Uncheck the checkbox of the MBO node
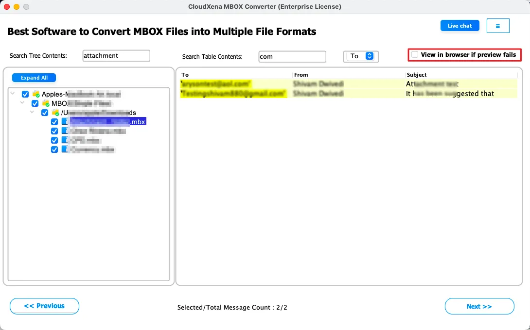 35,103
